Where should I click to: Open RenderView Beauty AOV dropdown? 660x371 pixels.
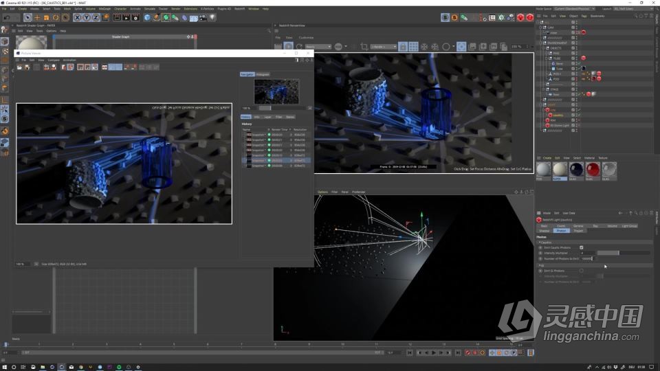pyautogui.click(x=318, y=47)
